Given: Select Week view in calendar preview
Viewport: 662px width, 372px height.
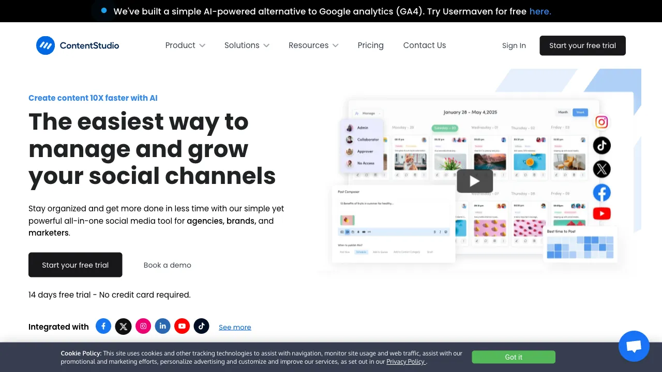Looking at the screenshot, I should point(580,112).
